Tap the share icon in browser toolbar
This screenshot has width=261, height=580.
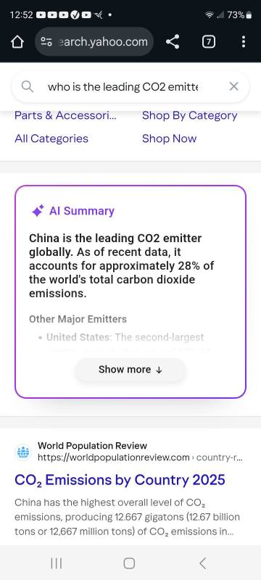173,42
